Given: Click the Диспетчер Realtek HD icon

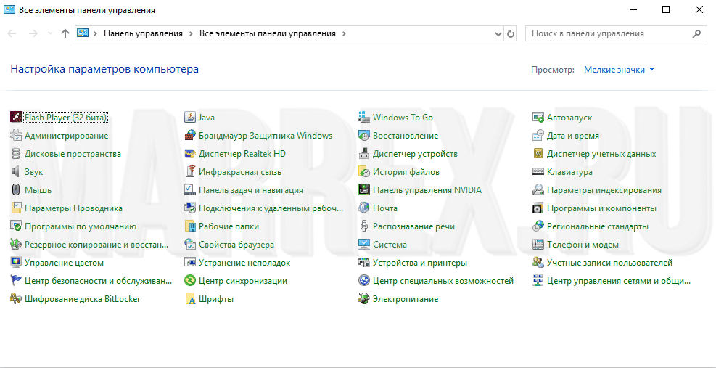Looking at the screenshot, I should click(x=190, y=154).
